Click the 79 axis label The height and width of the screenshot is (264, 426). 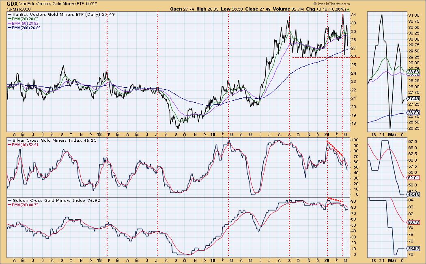(x=411, y=234)
